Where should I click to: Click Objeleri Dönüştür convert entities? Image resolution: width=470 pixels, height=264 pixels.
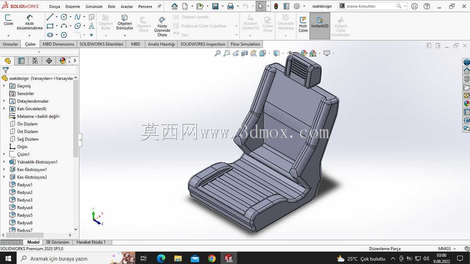pos(125,22)
